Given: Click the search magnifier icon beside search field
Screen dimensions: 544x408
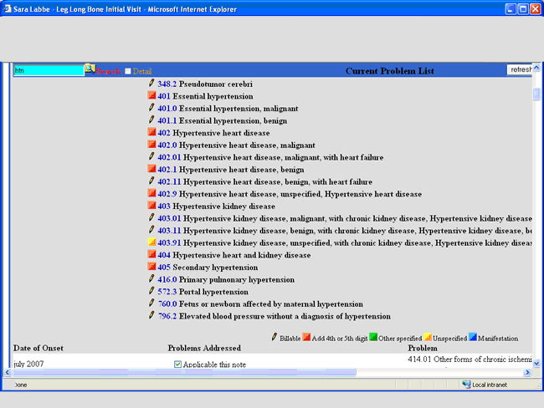Looking at the screenshot, I should pyautogui.click(x=90, y=69).
